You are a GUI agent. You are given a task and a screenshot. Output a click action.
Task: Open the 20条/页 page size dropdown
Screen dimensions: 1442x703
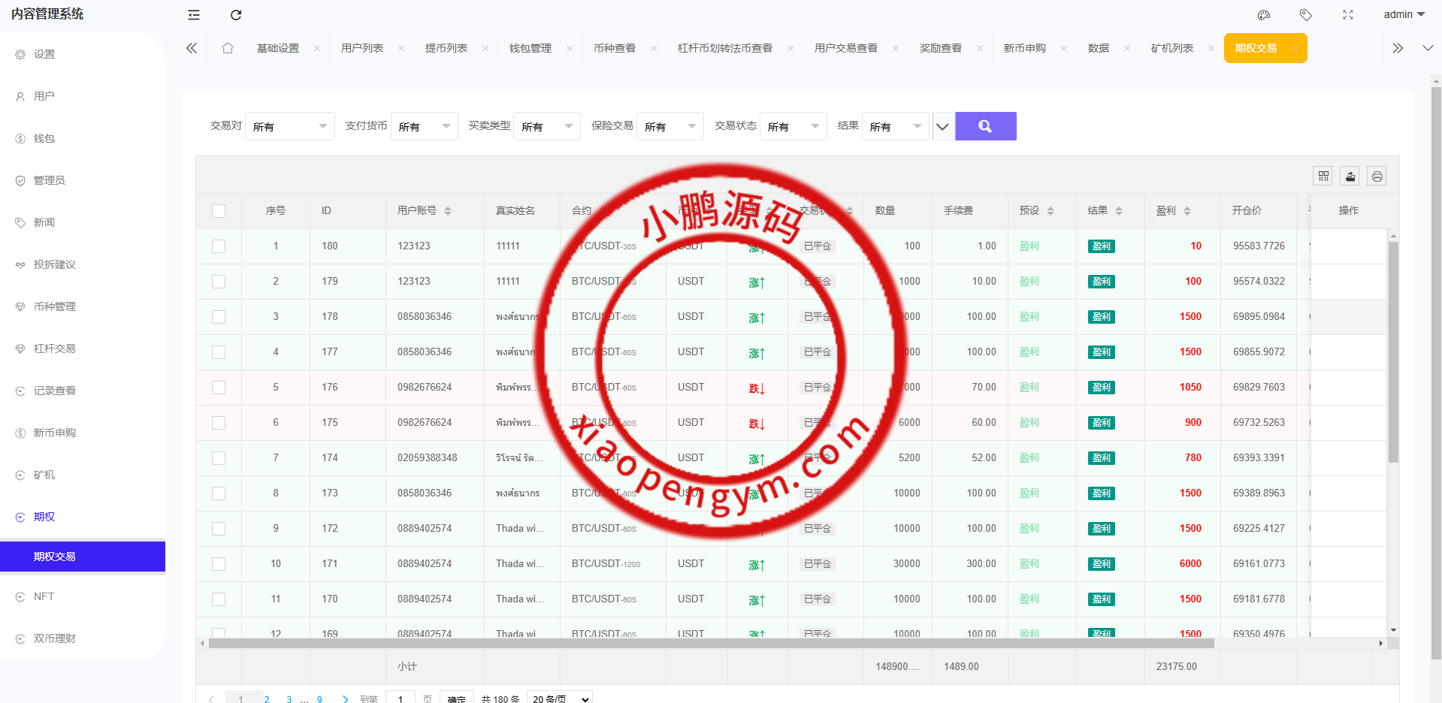pos(559,698)
